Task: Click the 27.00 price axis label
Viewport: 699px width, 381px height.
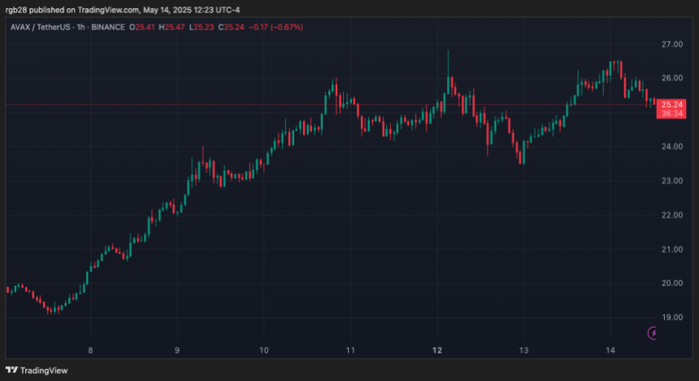Action: pyautogui.click(x=671, y=44)
